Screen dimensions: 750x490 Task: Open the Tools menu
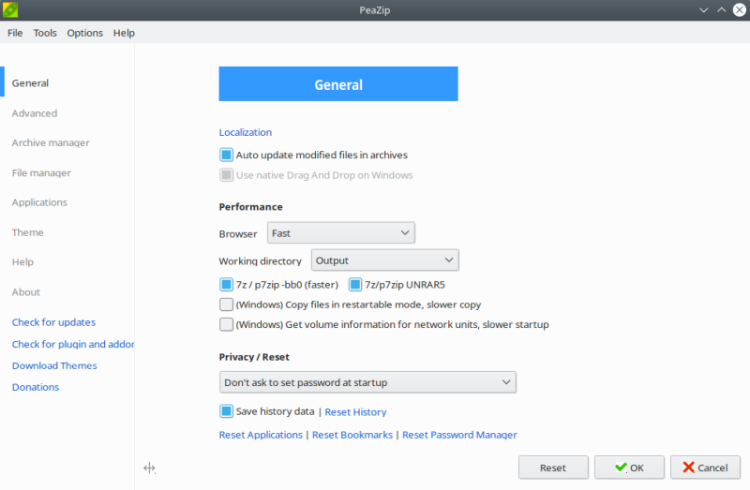tap(45, 33)
